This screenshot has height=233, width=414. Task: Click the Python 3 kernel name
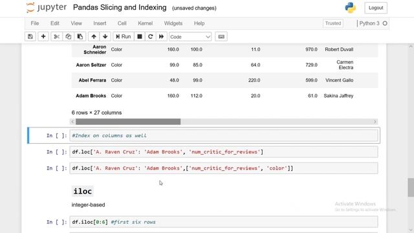[x=369, y=23]
